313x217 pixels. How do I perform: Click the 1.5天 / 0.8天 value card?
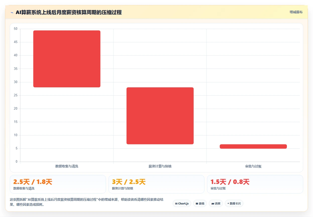[255, 184]
